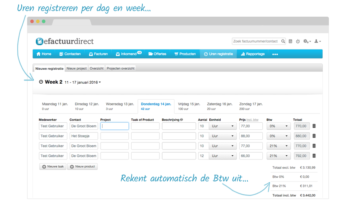Click the efactuurdirect logo

pos(65,41)
